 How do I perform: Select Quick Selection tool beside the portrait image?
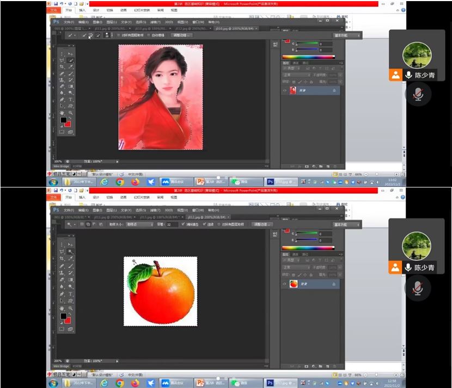(x=70, y=60)
